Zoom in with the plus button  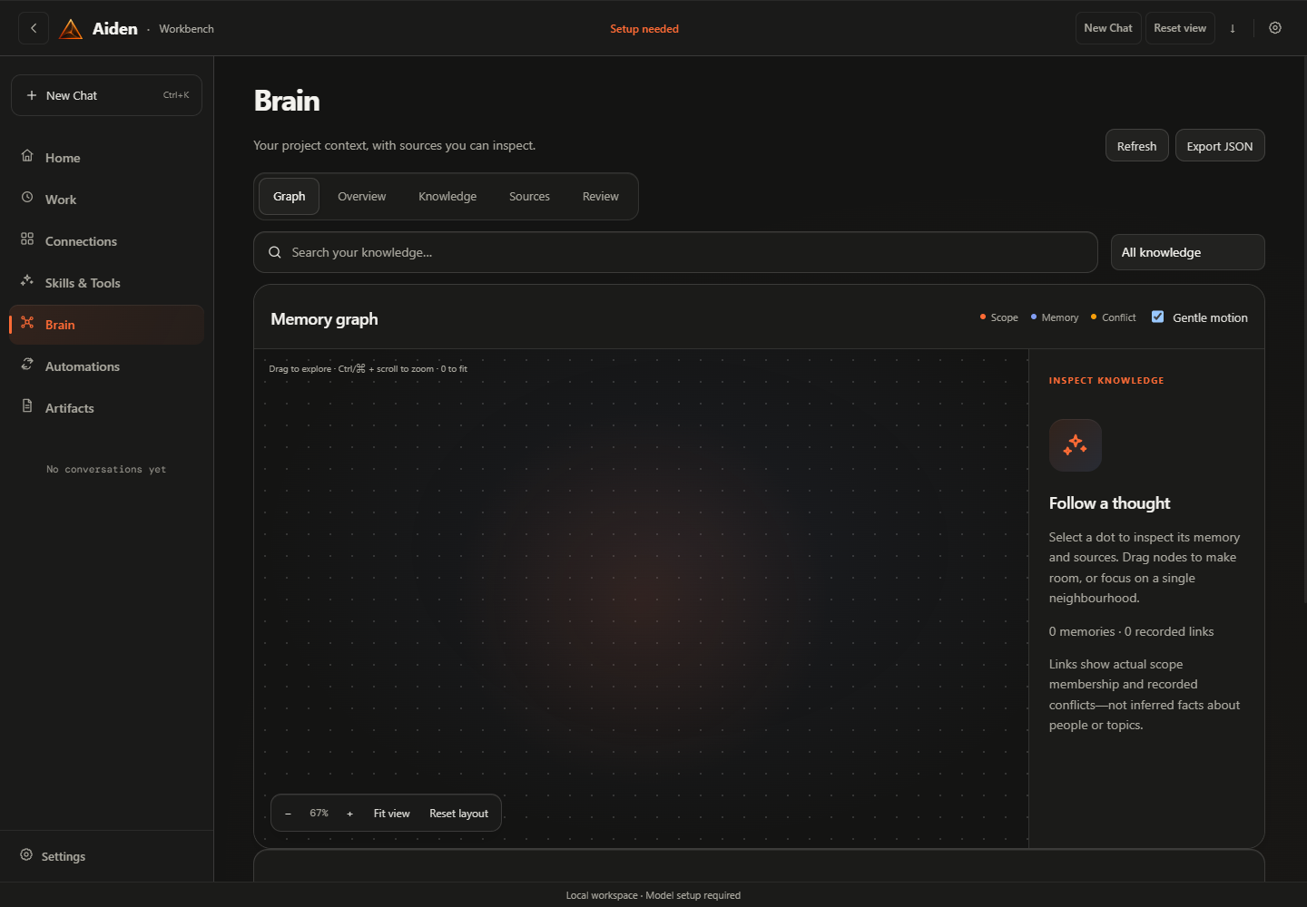349,814
